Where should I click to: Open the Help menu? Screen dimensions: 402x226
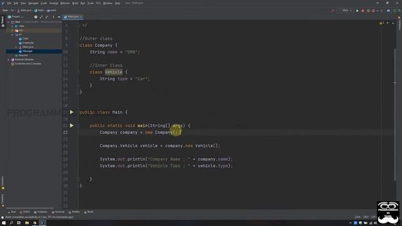pos(117,3)
